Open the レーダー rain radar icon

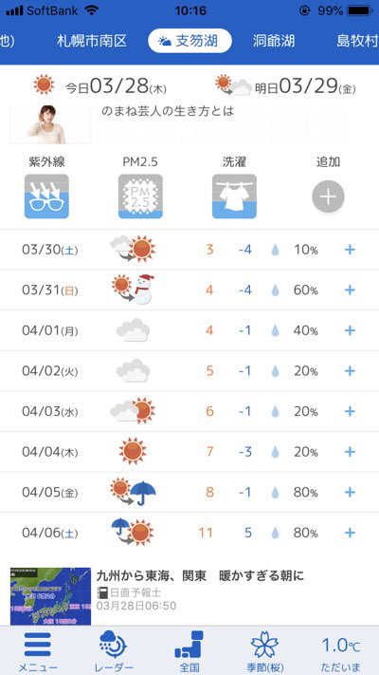pos(114,644)
